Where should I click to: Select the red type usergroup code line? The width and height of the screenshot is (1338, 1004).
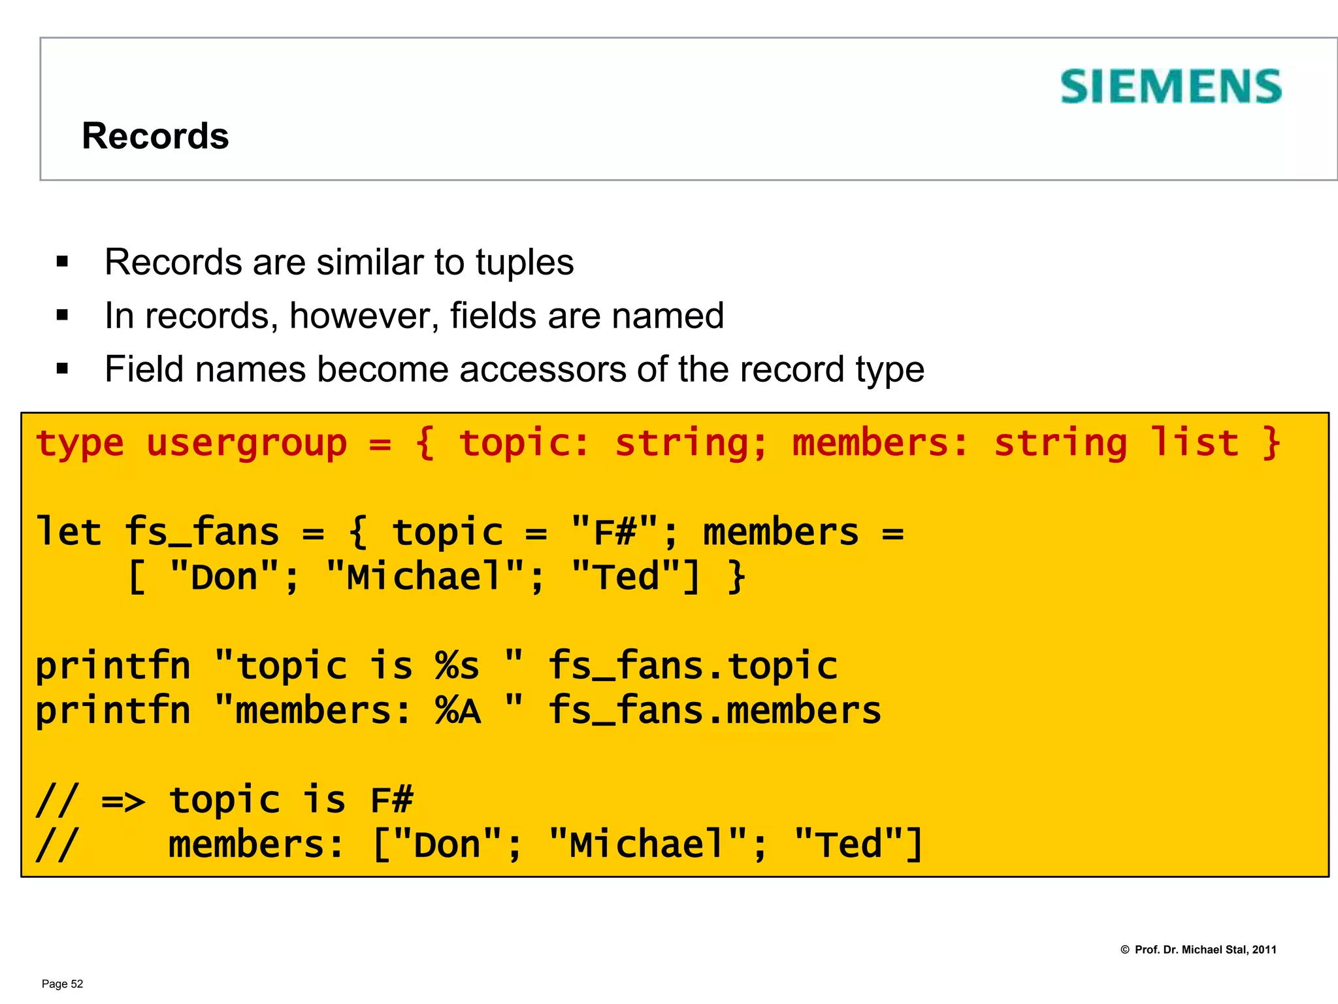pyautogui.click(x=658, y=444)
